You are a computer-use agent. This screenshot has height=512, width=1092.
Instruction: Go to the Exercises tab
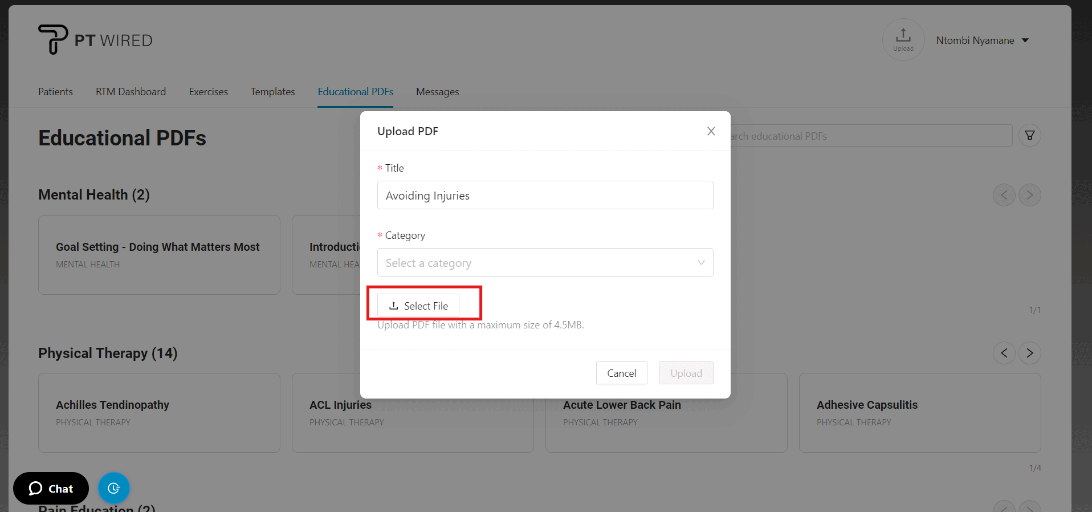[208, 92]
